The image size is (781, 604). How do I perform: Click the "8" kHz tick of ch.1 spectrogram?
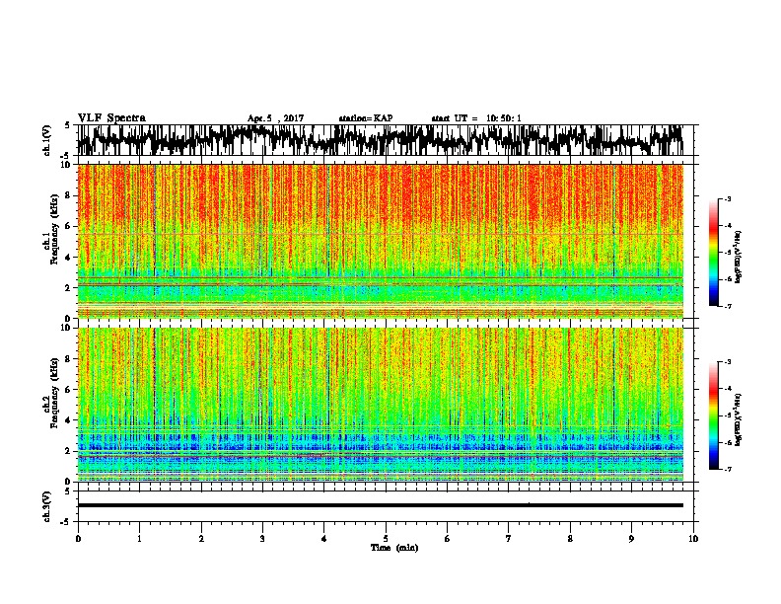tap(69, 195)
